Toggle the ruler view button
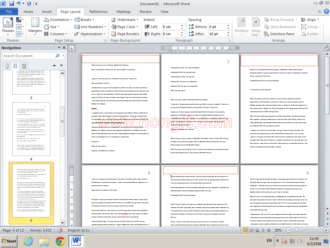330x248 pixels. pyautogui.click(x=327, y=49)
